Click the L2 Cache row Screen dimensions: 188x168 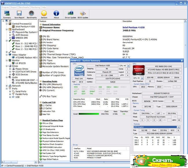(x=47, y=108)
